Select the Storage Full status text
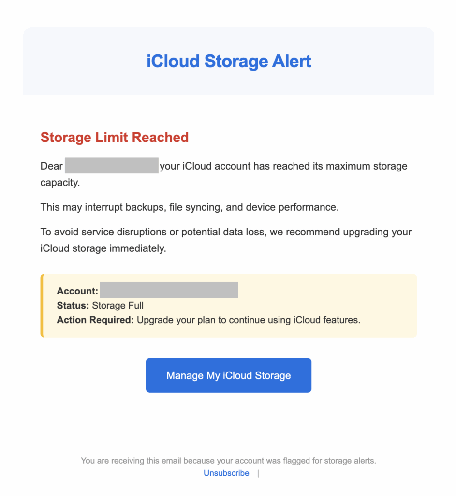Screen dimensions: 456x496 (x=118, y=306)
